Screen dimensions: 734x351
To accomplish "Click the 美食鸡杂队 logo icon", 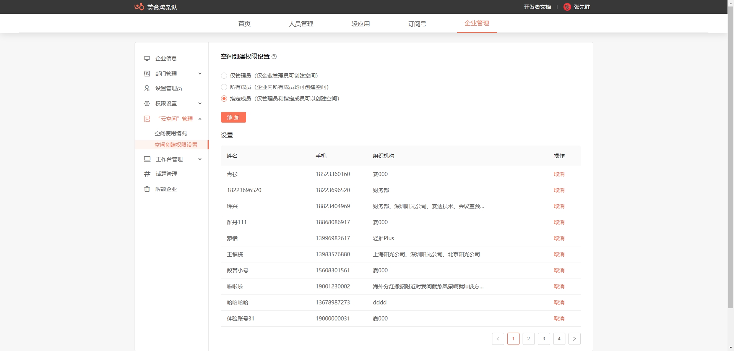I will [139, 7].
